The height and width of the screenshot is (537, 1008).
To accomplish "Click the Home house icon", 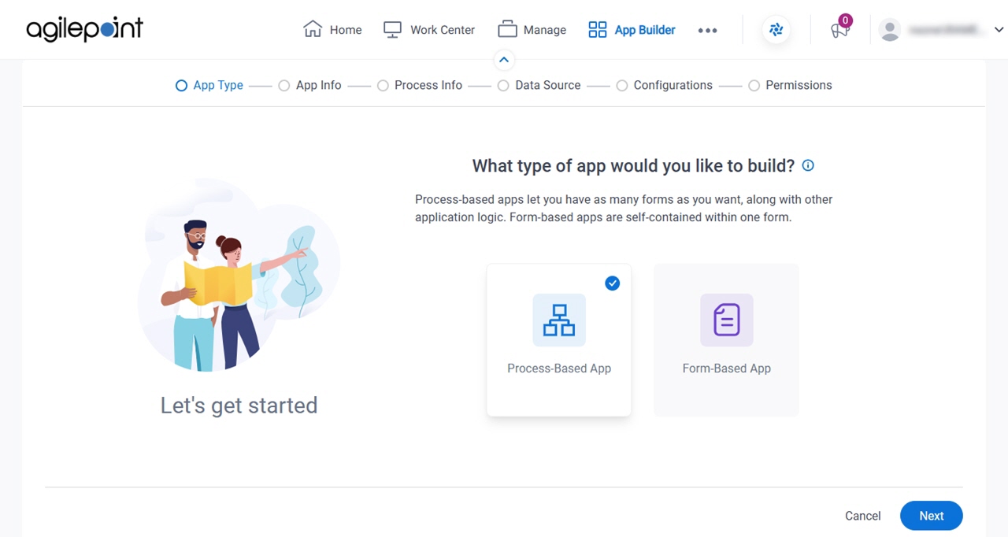I will point(313,29).
